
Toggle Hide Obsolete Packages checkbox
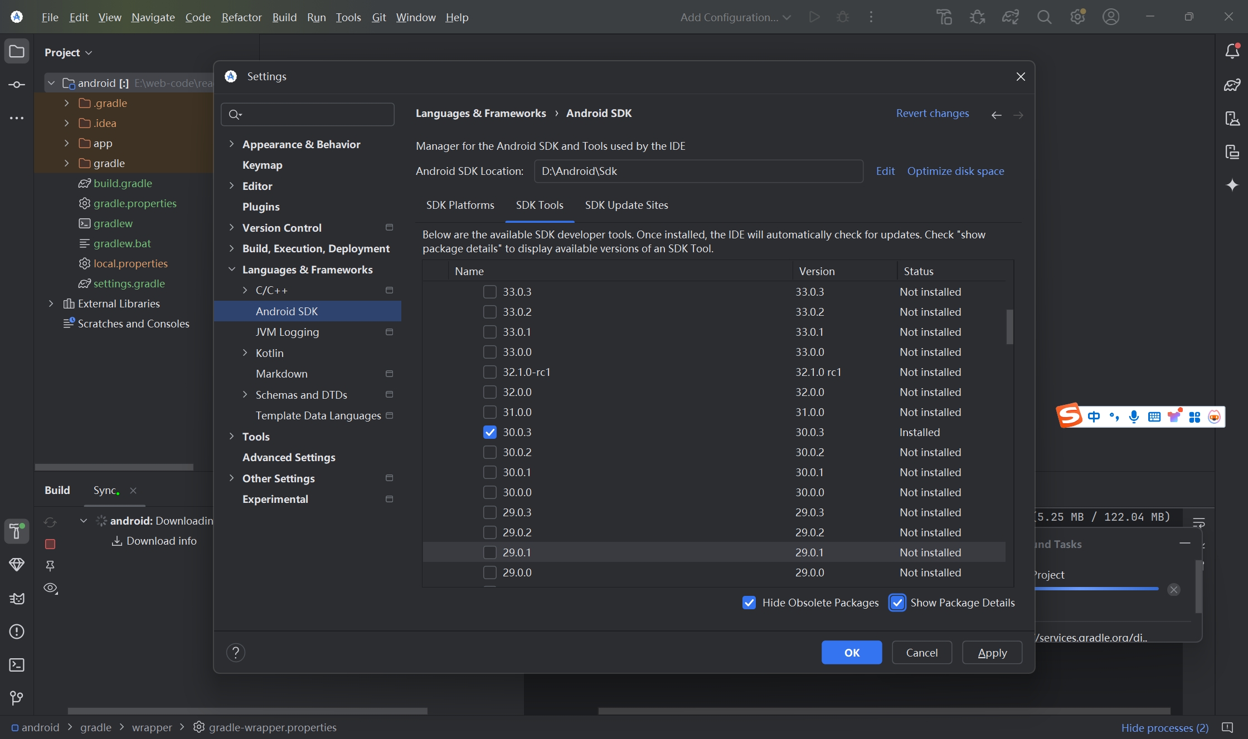749,603
